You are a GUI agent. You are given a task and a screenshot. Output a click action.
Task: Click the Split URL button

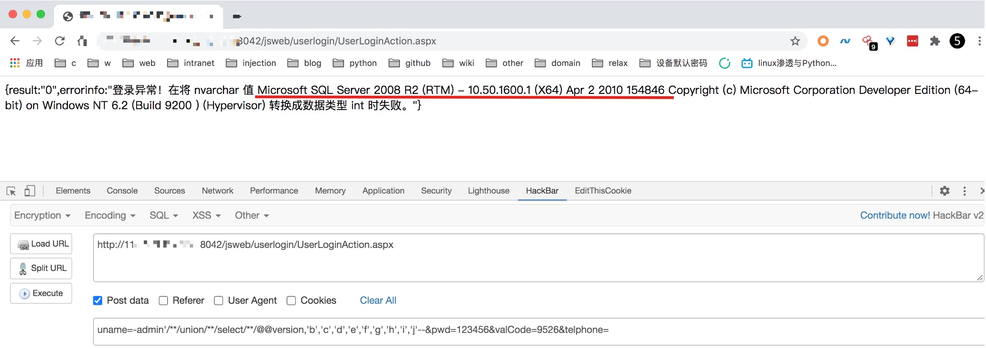click(x=41, y=268)
